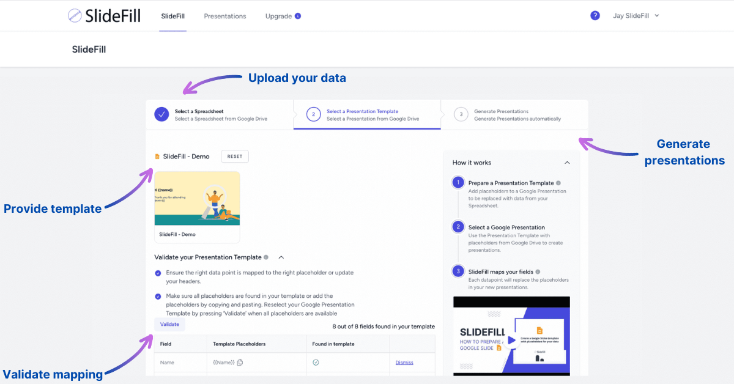The width and height of the screenshot is (734, 384).
Task: Select the SlideFill - Demo template thumbnail
Action: coord(197,199)
